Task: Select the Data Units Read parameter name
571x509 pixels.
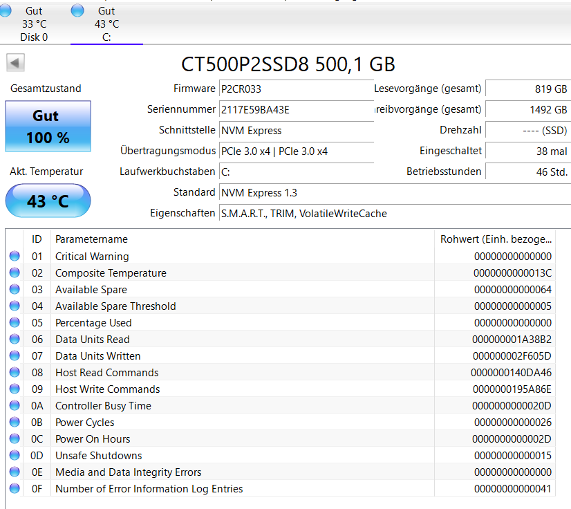Action: (93, 340)
